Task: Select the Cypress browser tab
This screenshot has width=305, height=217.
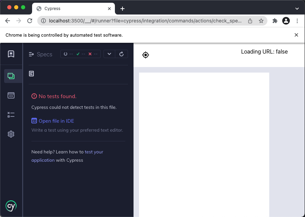Action: (x=73, y=9)
